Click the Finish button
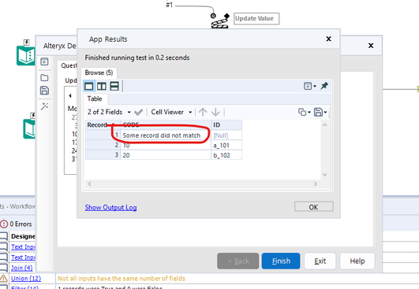This screenshot has width=419, height=289. [281, 261]
